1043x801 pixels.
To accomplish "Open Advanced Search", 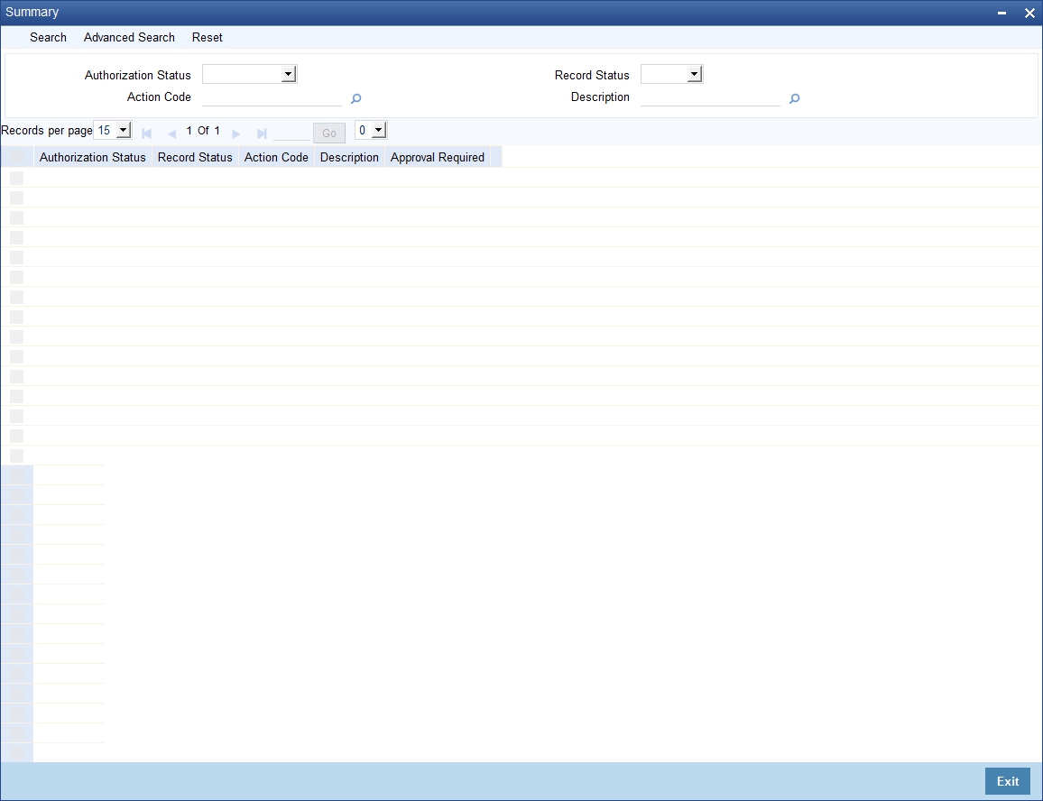I will pyautogui.click(x=129, y=37).
